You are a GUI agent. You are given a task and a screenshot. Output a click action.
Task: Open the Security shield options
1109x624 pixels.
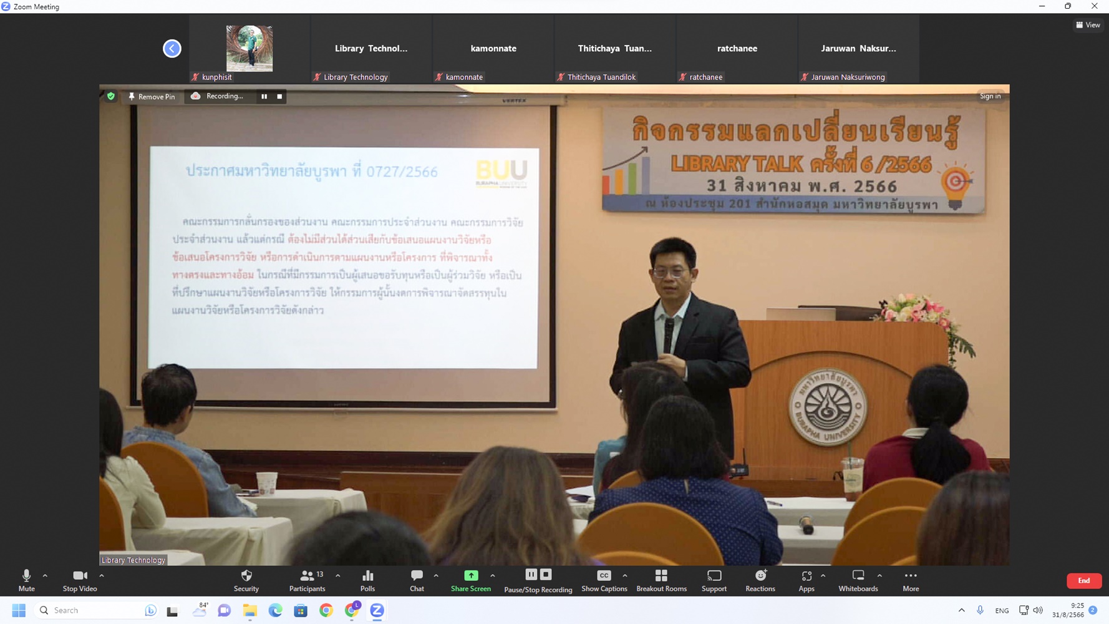[x=246, y=580]
